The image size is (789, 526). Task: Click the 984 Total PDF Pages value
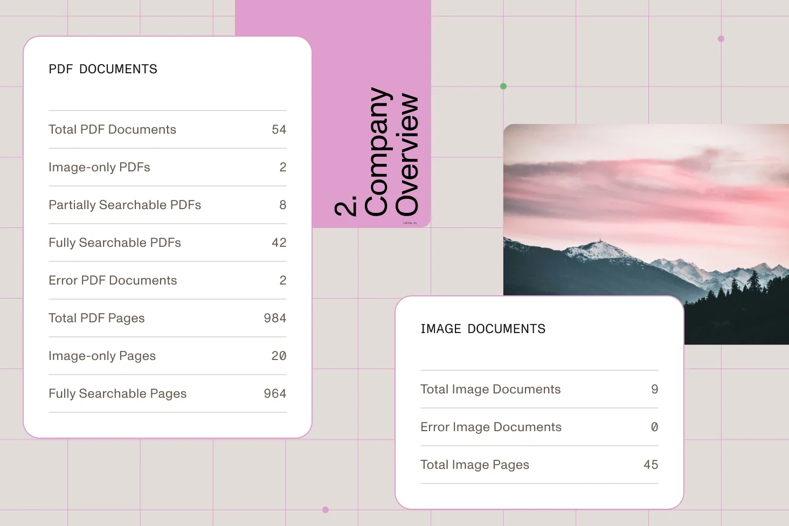pos(275,318)
